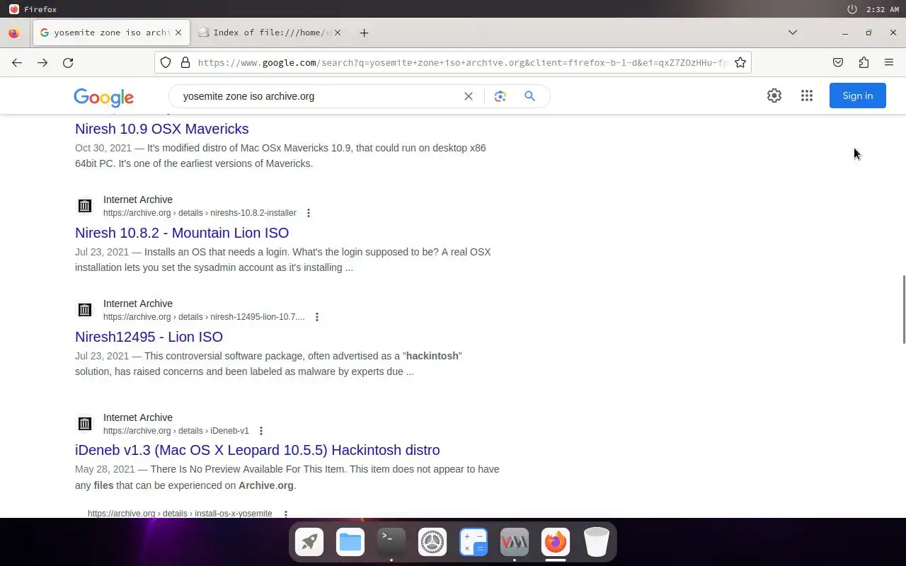The width and height of the screenshot is (906, 566).
Task: Reload the current page
Action: click(68, 63)
